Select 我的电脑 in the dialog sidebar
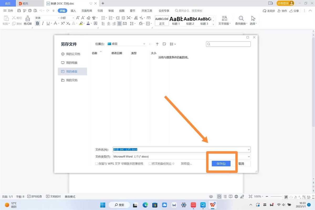Image resolution: width=315 pixels, height=210 pixels. pyautogui.click(x=72, y=63)
